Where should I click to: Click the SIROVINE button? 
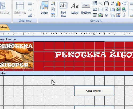click(x=94, y=91)
